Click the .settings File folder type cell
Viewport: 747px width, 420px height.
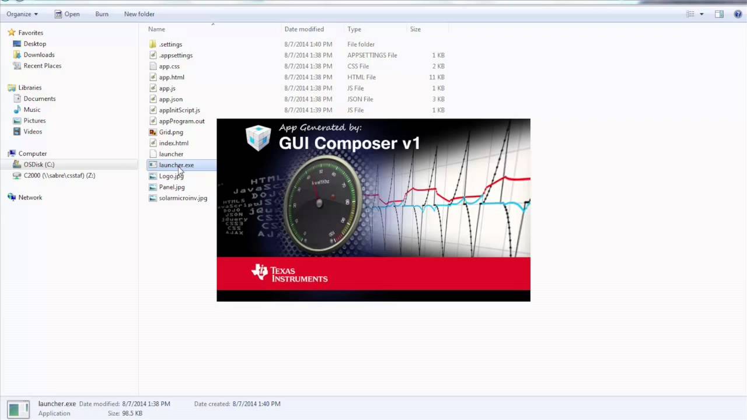(361, 44)
